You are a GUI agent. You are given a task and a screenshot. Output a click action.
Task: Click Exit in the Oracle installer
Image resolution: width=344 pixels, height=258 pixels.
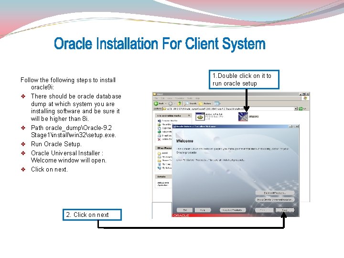click(x=185, y=210)
